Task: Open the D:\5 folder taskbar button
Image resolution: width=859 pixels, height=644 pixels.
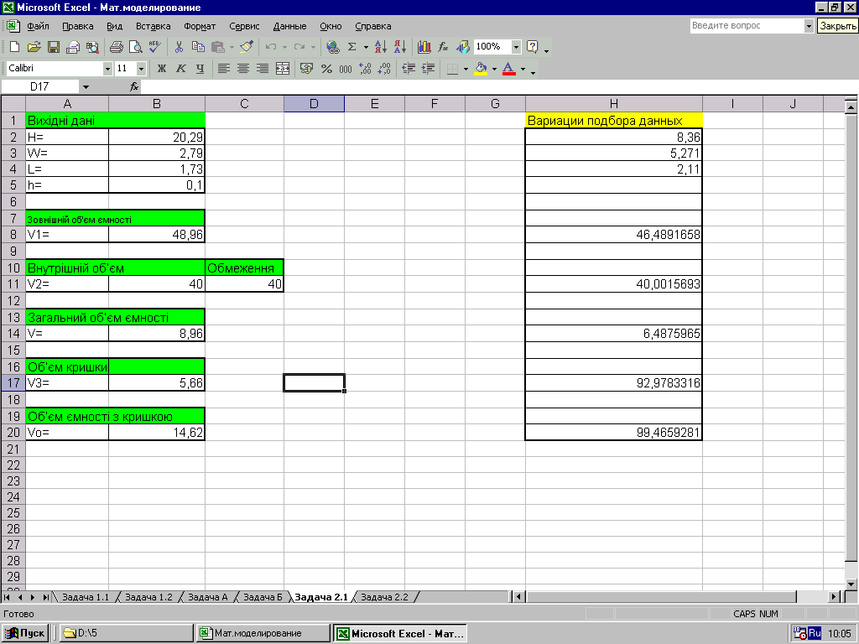Action: coord(126,633)
